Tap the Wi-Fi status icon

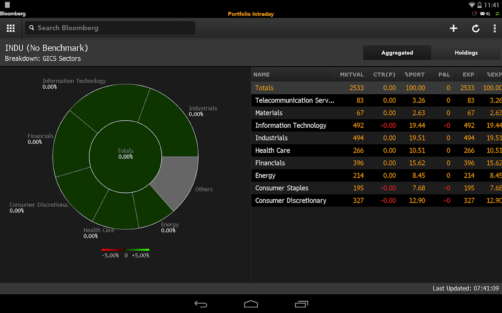[472, 5]
